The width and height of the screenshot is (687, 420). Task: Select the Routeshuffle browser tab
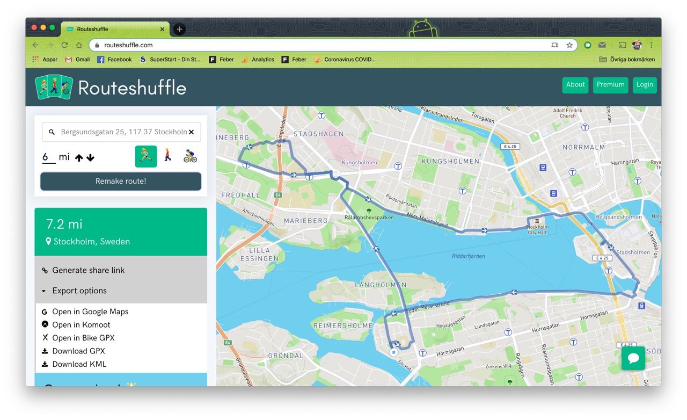pyautogui.click(x=115, y=29)
